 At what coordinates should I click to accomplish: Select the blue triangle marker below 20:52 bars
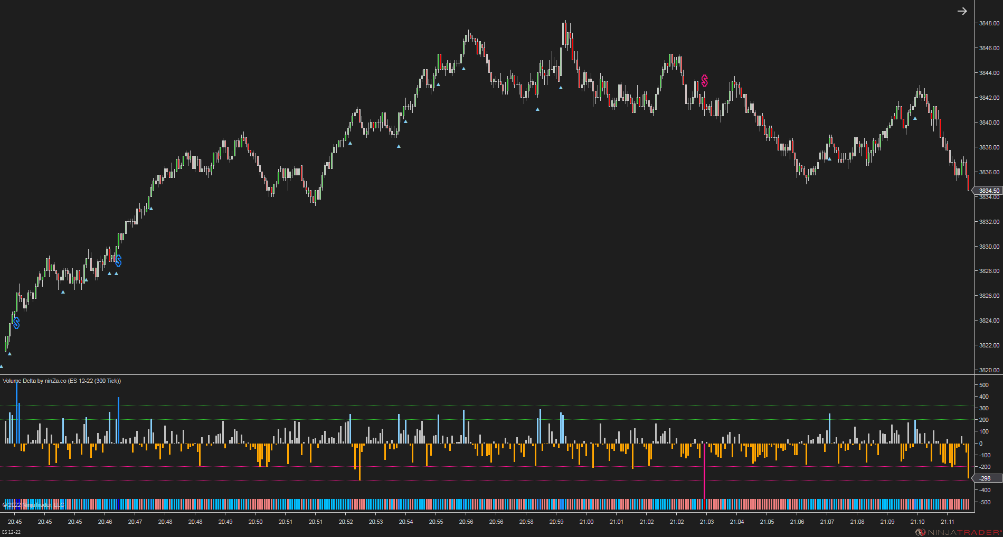point(349,143)
